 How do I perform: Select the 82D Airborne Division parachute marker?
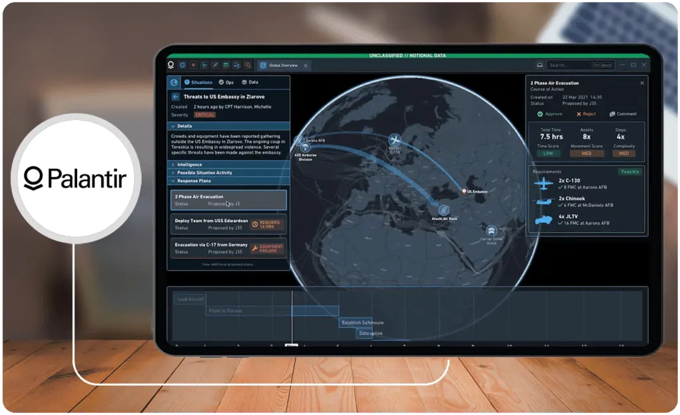(305, 148)
